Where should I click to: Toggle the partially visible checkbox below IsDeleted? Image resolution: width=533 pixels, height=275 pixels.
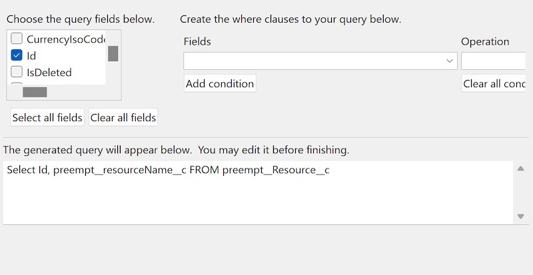point(17,83)
